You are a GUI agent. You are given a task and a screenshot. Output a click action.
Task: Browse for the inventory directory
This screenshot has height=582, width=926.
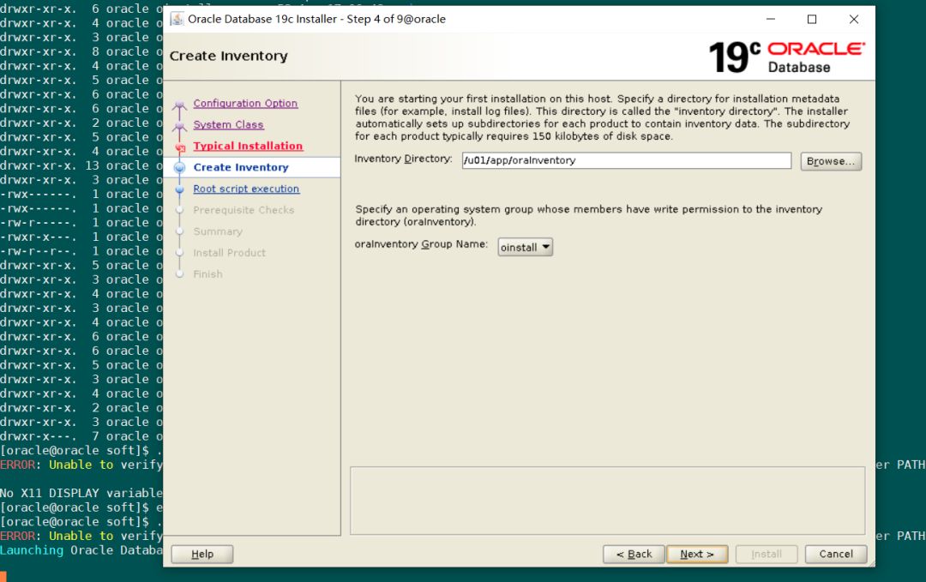tap(831, 161)
